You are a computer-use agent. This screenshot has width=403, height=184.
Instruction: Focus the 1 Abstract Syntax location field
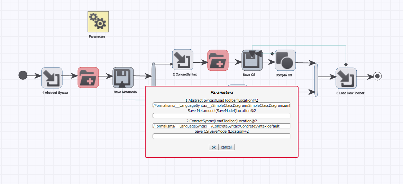coord(221,105)
